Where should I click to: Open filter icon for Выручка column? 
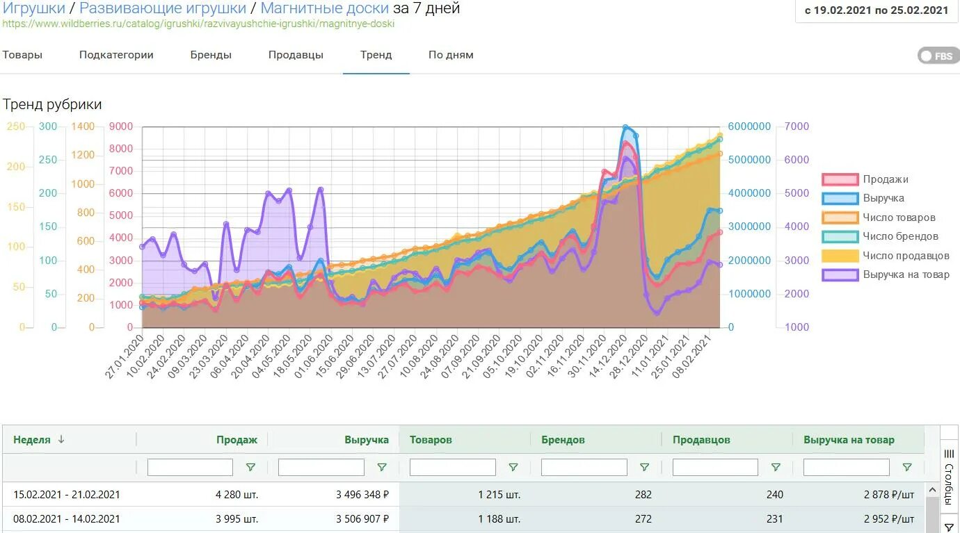pyautogui.click(x=382, y=468)
